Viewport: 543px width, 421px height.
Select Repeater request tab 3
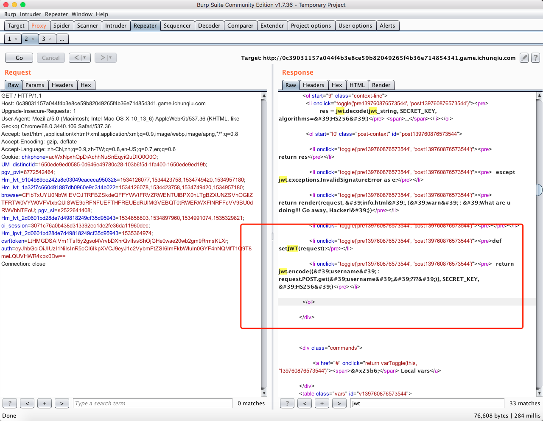coord(43,39)
